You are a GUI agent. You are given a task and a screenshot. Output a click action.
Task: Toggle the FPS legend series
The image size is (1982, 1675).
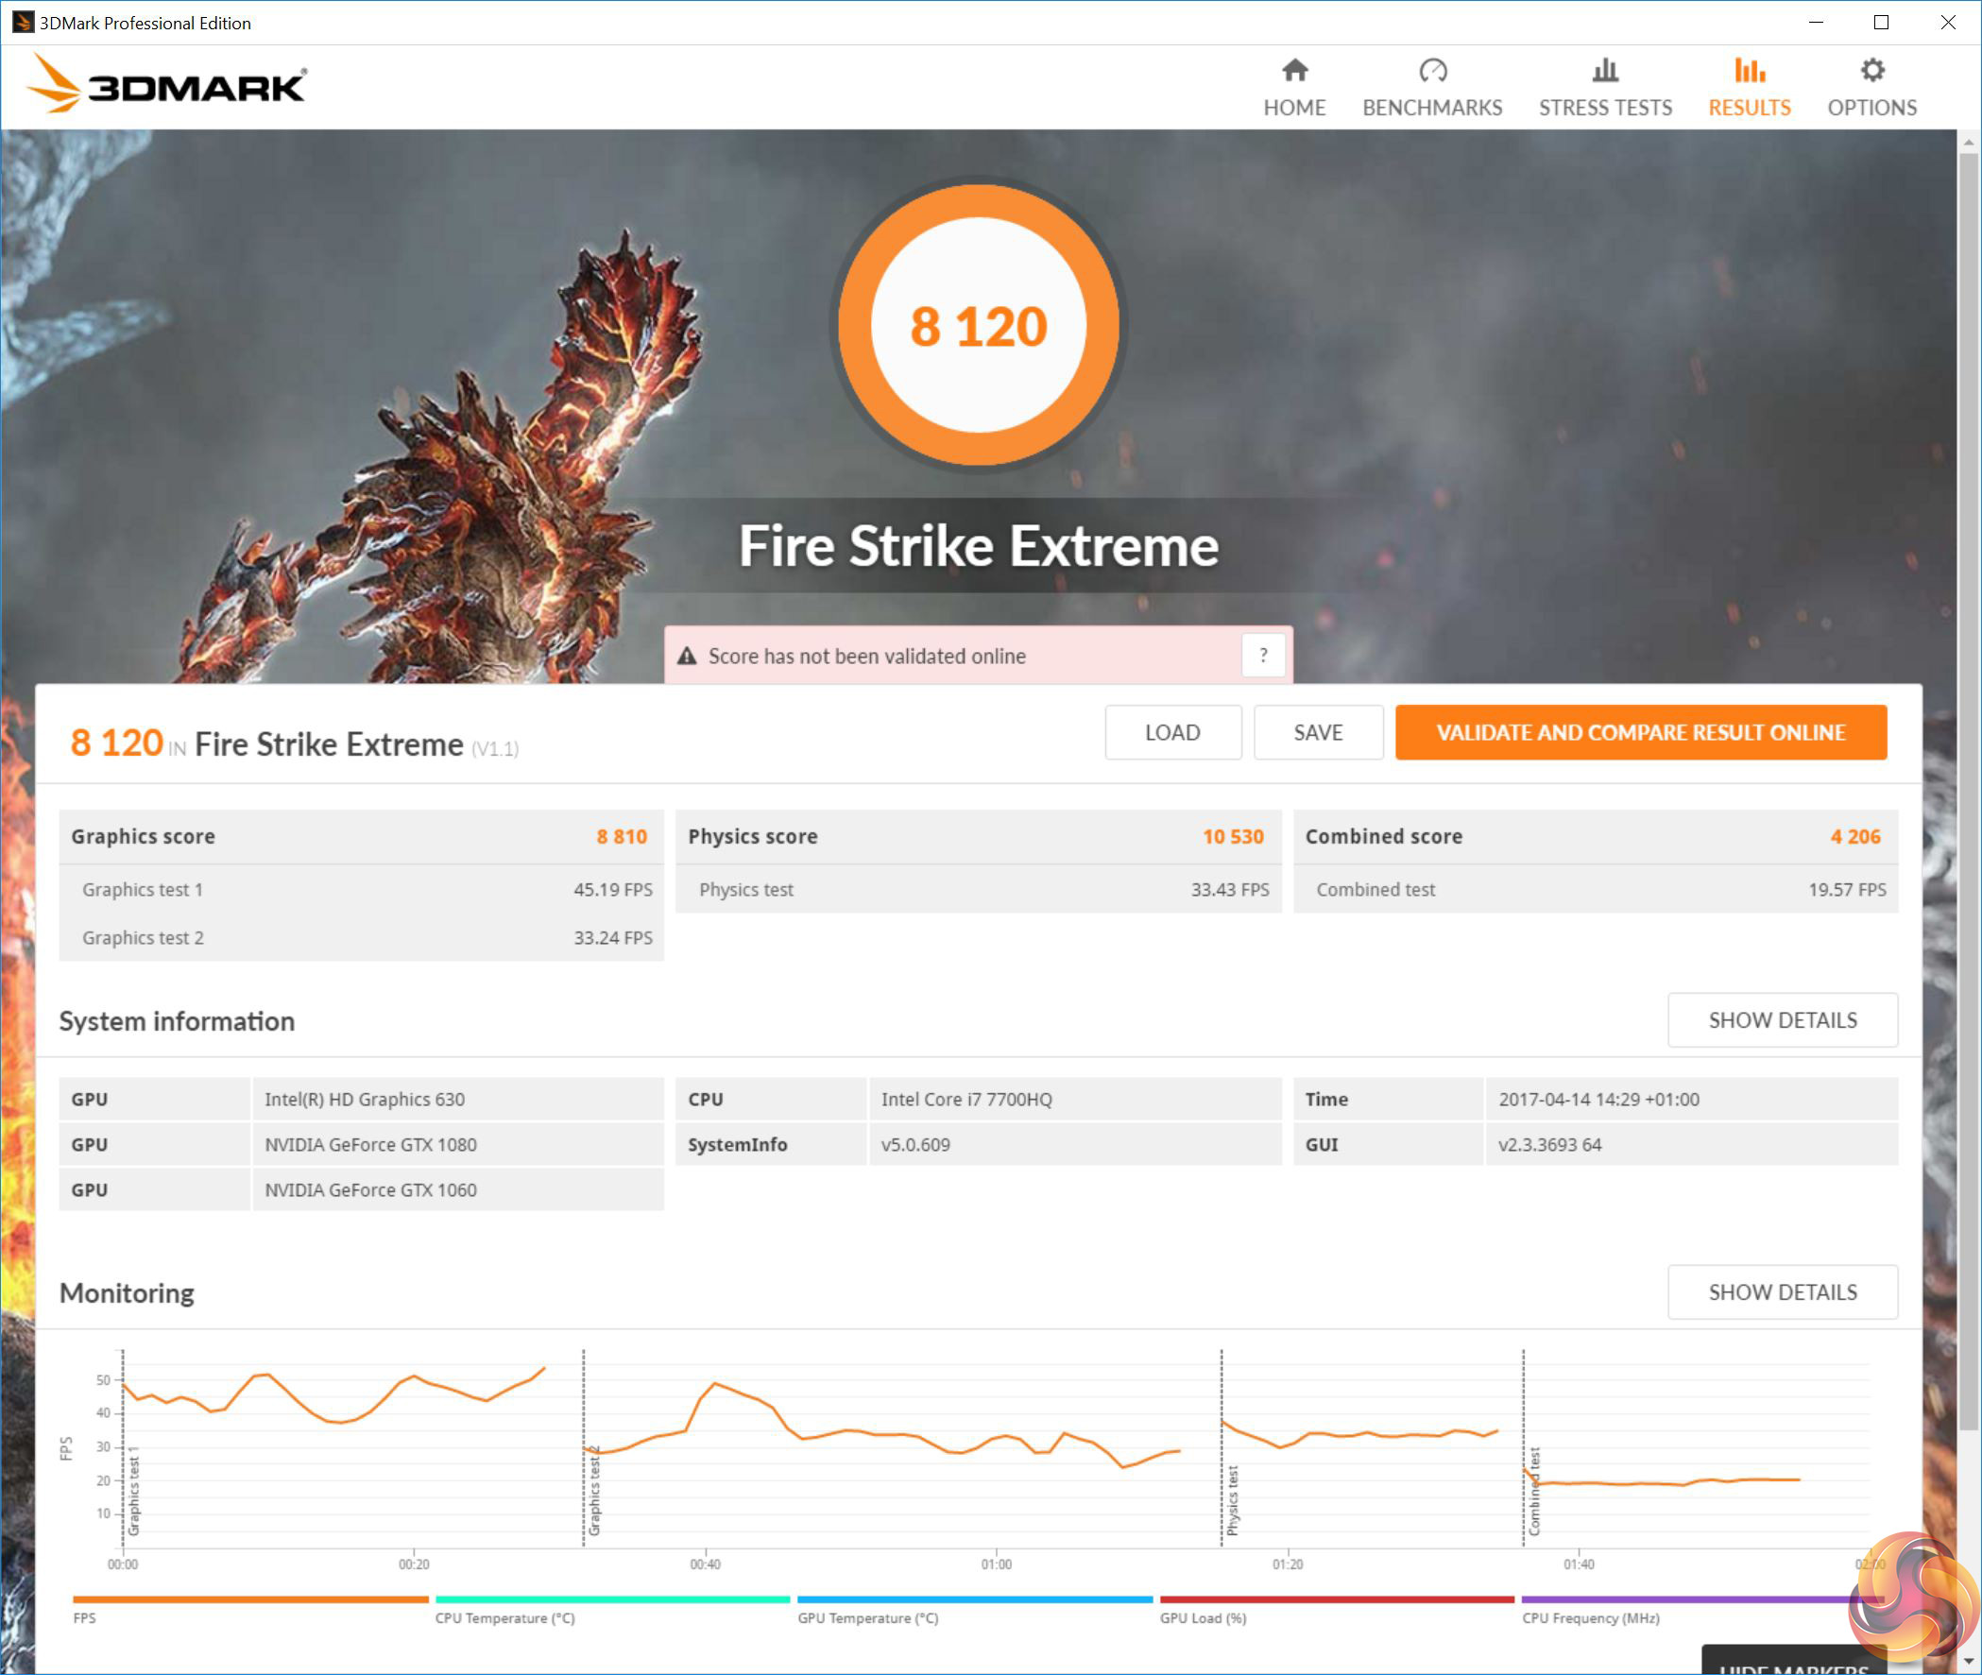pyautogui.click(x=84, y=1618)
